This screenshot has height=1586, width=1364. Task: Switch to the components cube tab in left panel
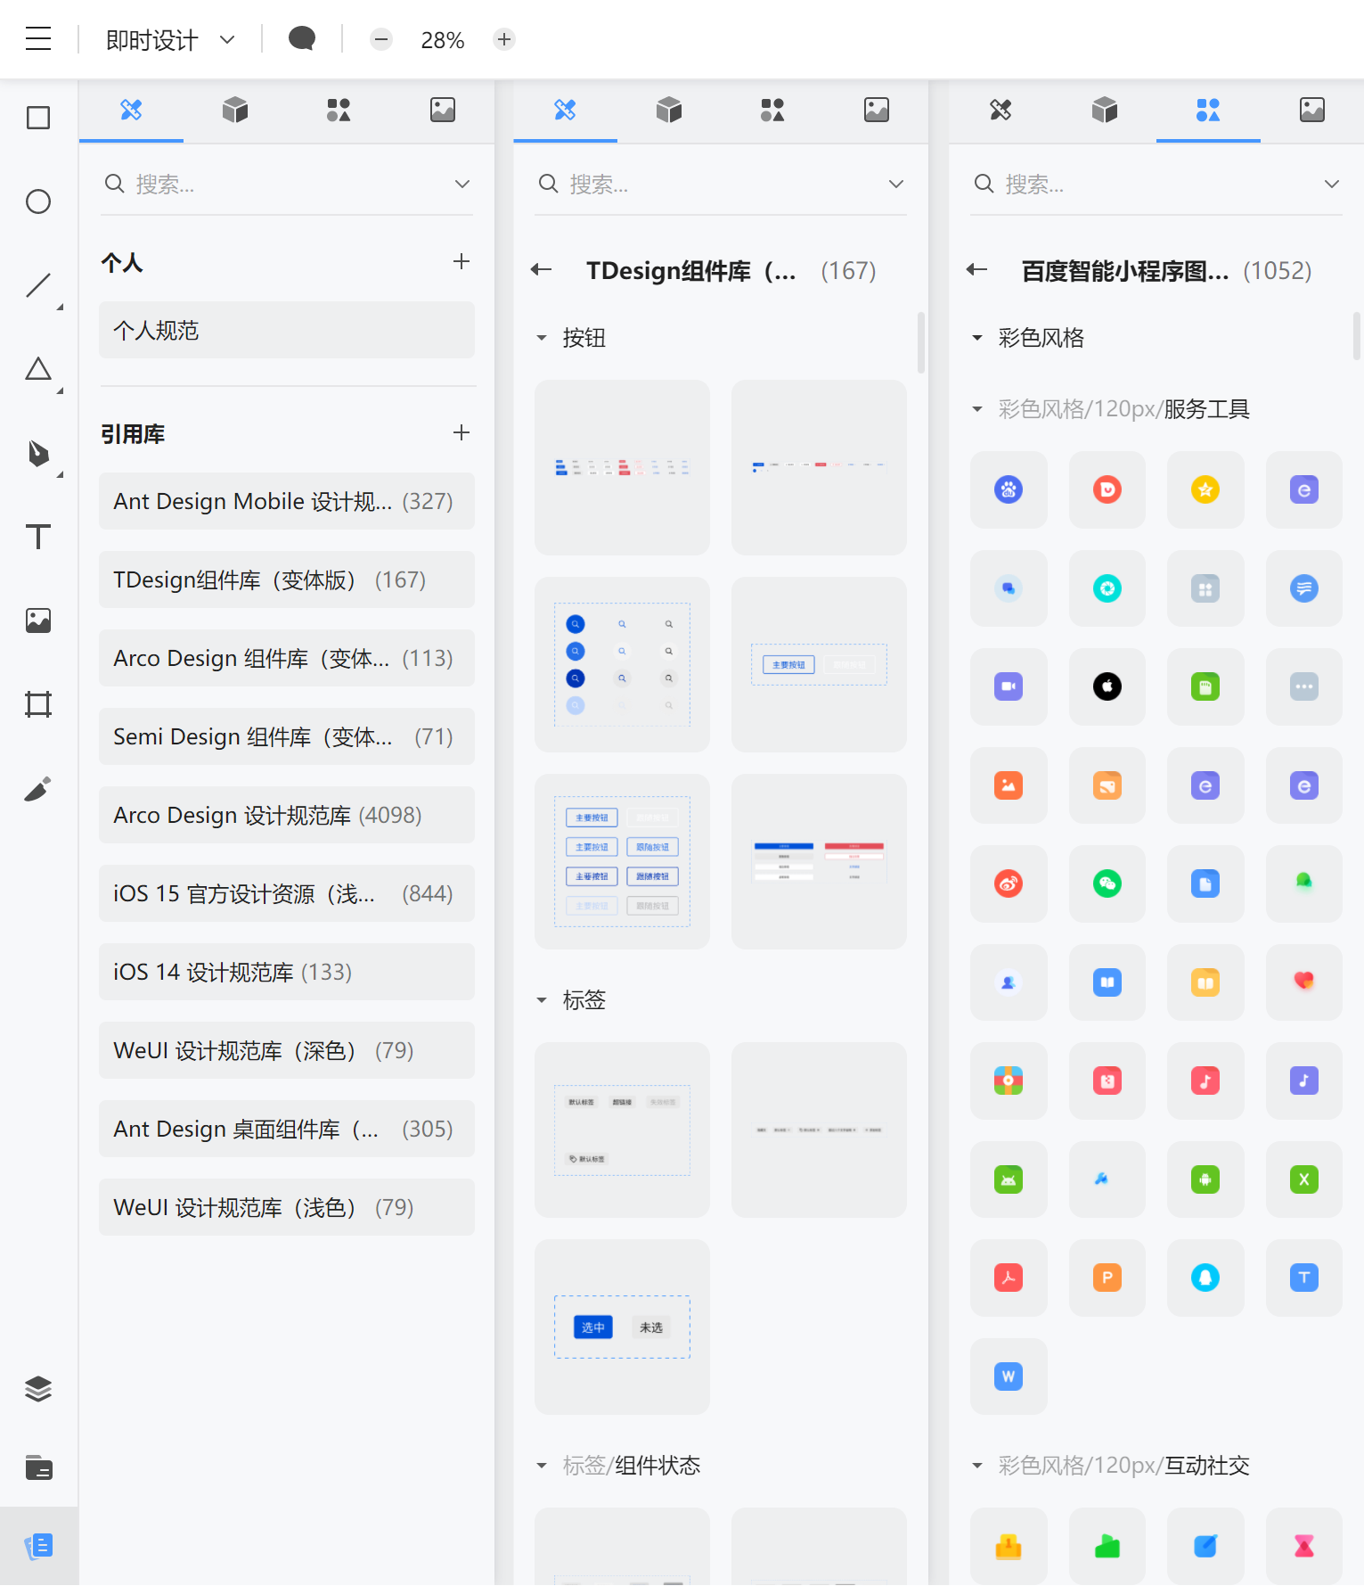pos(235,110)
